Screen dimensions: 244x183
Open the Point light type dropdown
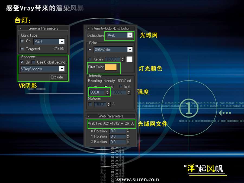[62, 41]
